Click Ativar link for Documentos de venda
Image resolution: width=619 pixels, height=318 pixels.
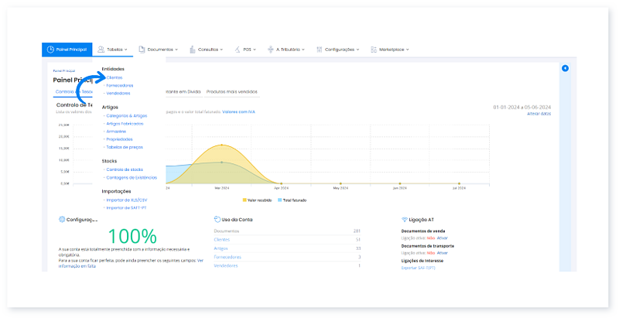click(x=442, y=239)
